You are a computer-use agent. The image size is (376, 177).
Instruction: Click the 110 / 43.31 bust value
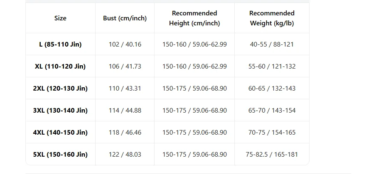(125, 88)
